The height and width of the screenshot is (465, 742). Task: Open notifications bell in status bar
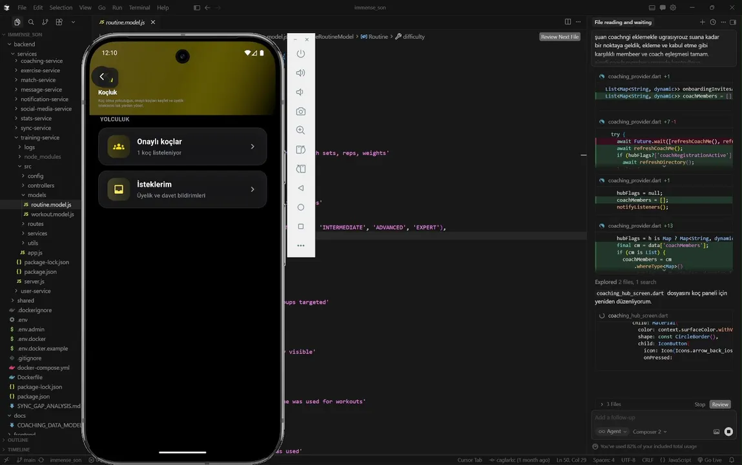732,460
